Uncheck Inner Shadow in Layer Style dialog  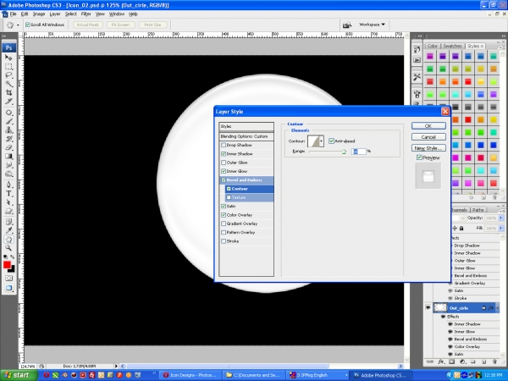[x=224, y=154]
